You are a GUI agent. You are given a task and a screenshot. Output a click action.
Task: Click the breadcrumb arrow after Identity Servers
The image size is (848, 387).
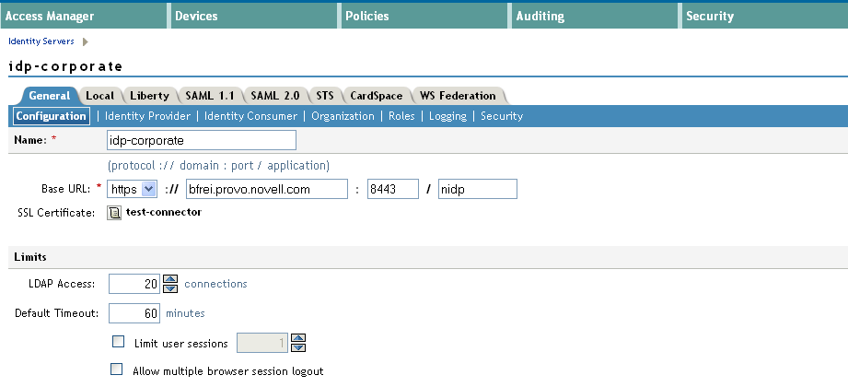coord(86,41)
